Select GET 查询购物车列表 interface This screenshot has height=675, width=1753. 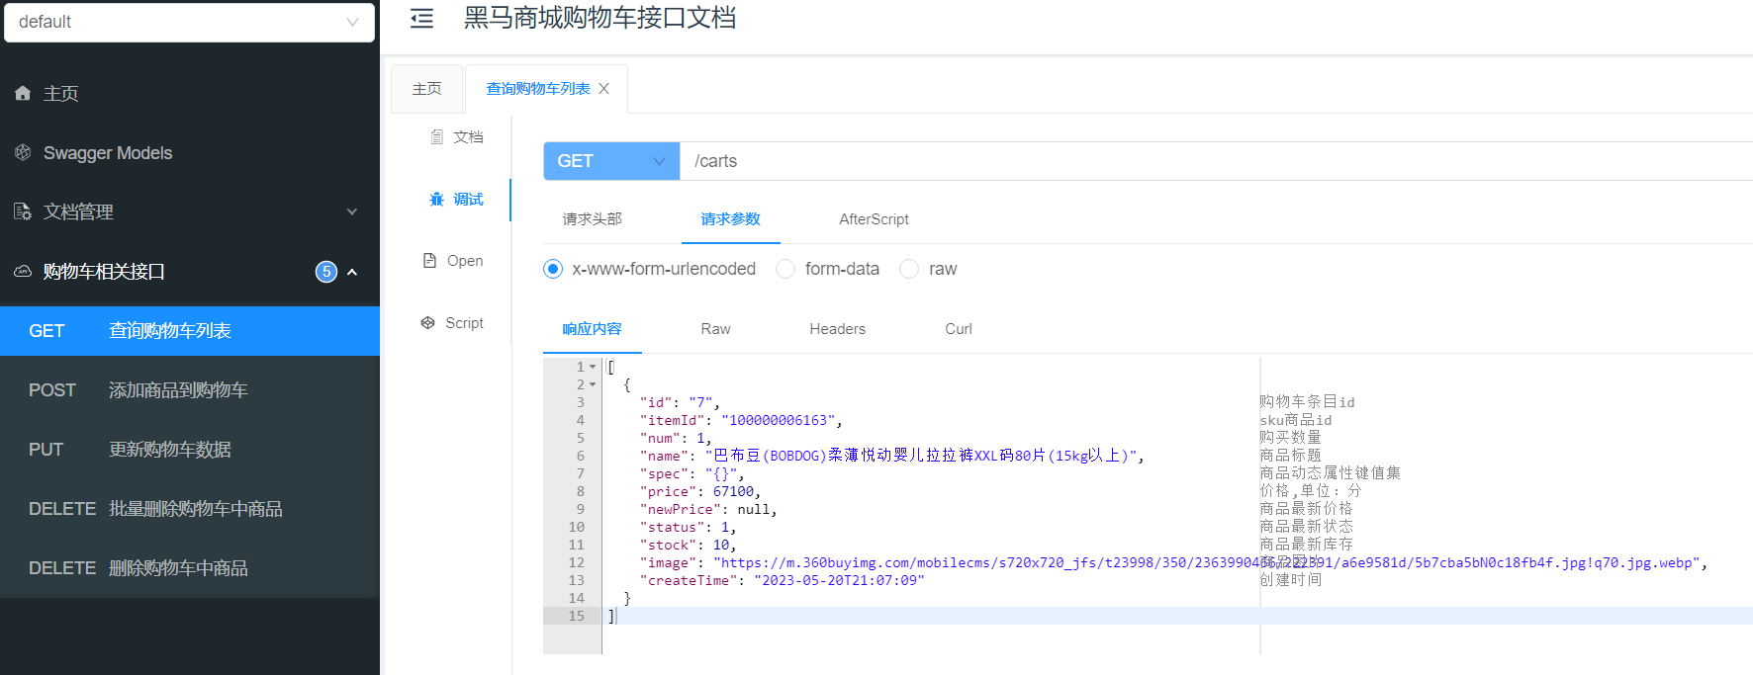[190, 331]
